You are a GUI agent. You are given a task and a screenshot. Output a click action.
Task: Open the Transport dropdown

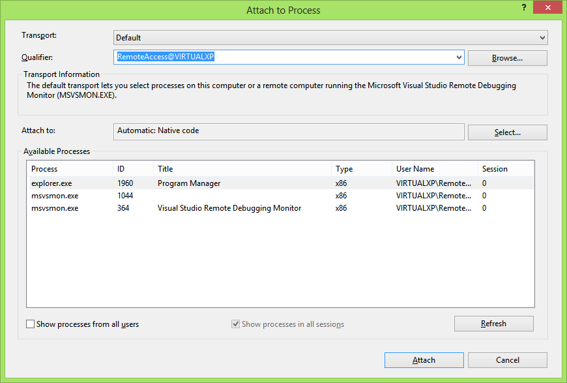330,38
